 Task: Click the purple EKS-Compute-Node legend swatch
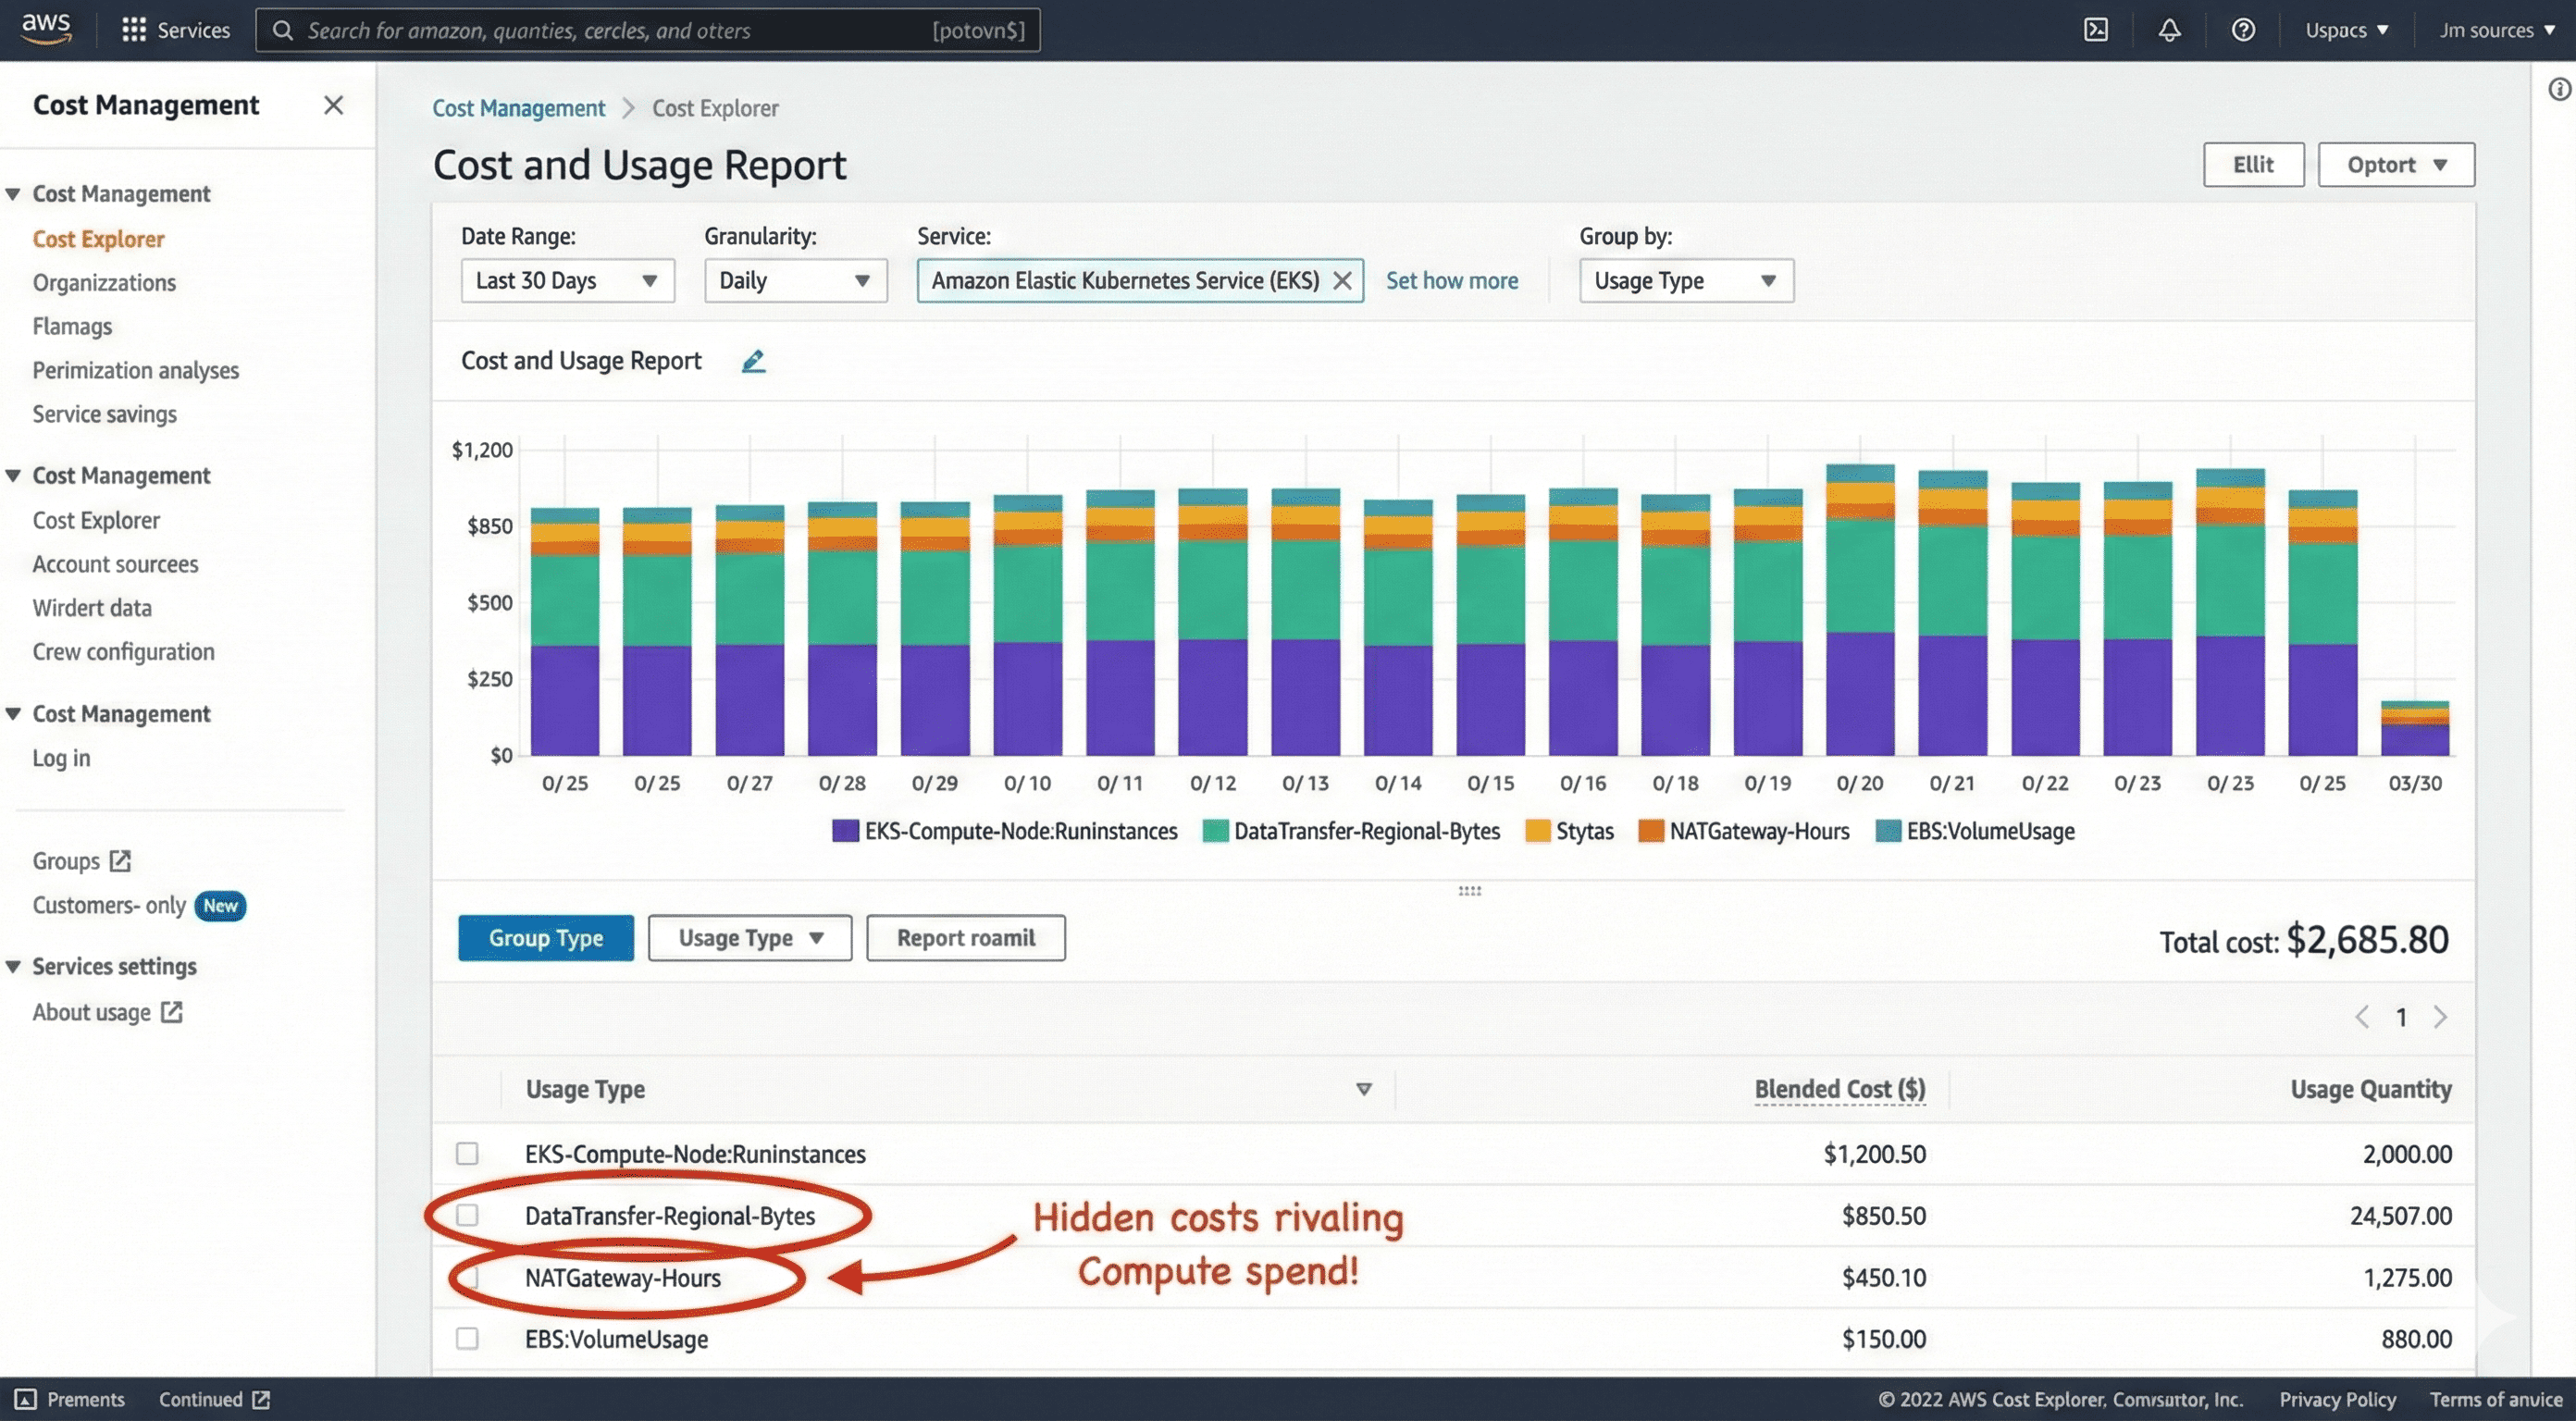pos(845,831)
